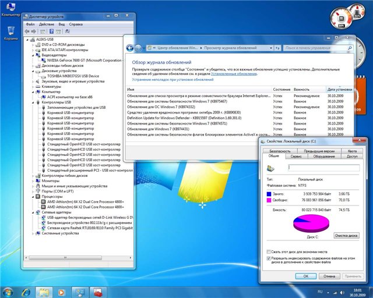Viewport: 373px width, 298px height.
Task: Click the Windows Update center breadcrumb
Action: (x=177, y=48)
